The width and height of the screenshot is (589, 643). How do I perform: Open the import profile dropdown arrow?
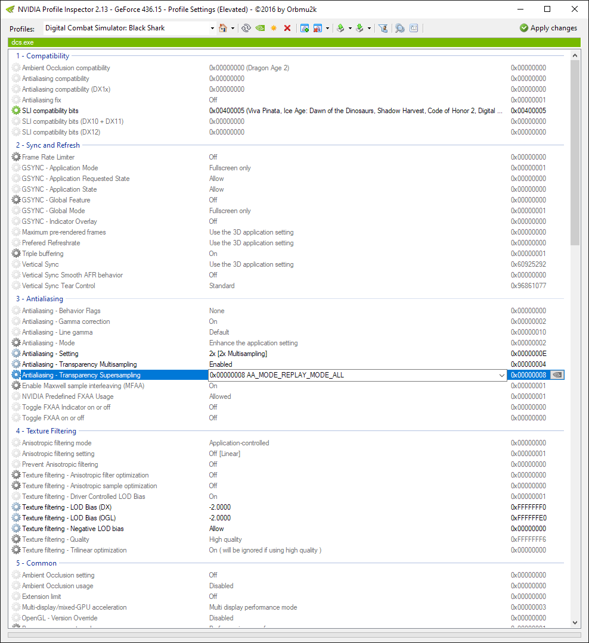coord(369,29)
